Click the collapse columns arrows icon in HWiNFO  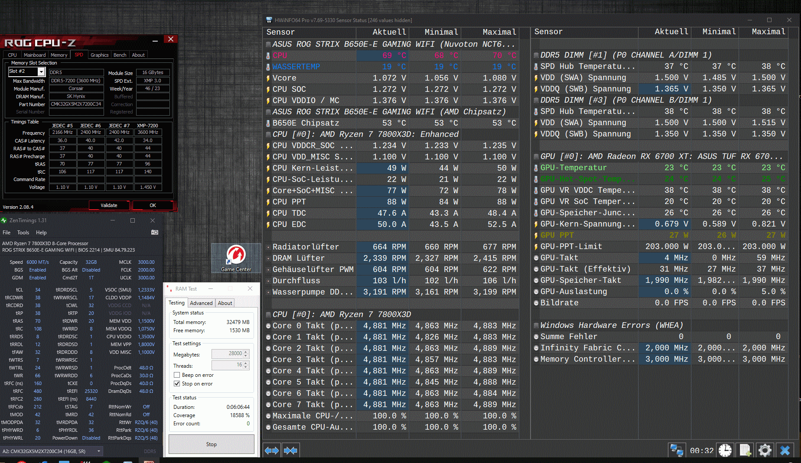(290, 450)
